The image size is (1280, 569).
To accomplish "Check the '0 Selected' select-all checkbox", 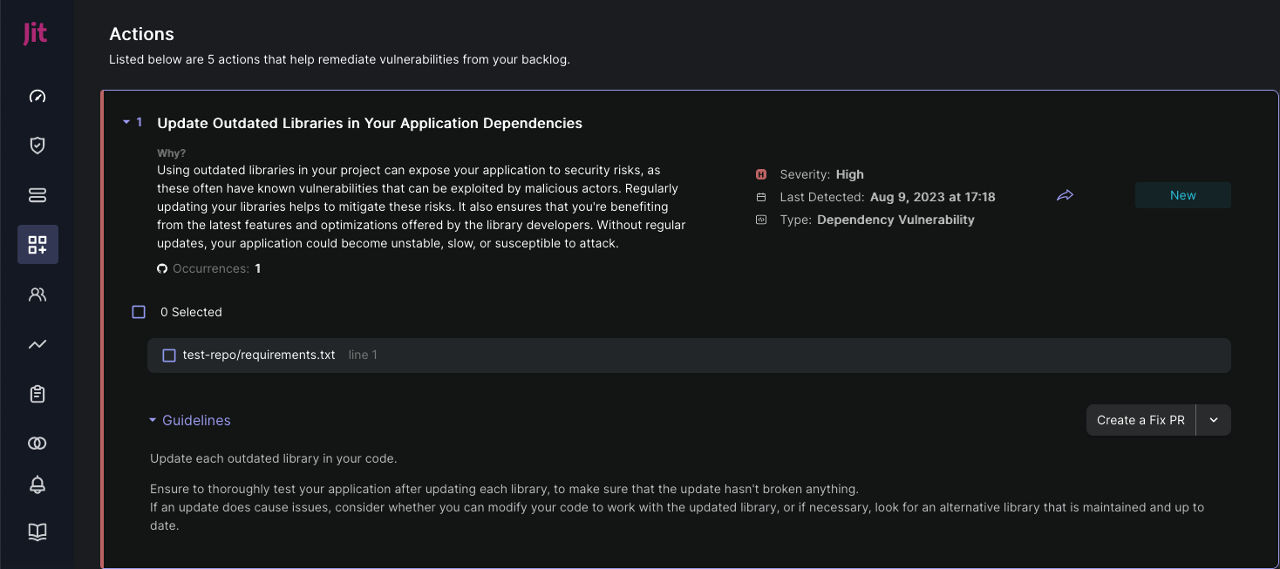I will (139, 312).
